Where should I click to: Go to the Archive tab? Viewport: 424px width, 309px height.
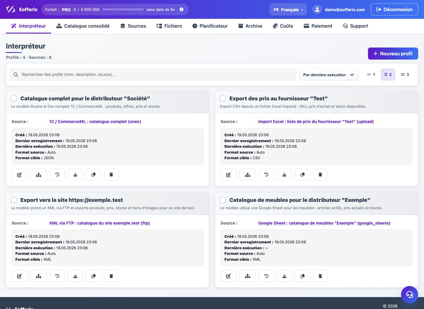point(250,26)
